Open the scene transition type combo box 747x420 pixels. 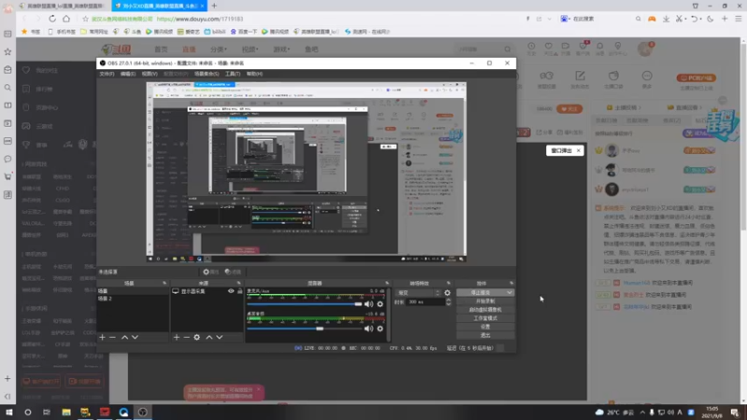tap(418, 293)
